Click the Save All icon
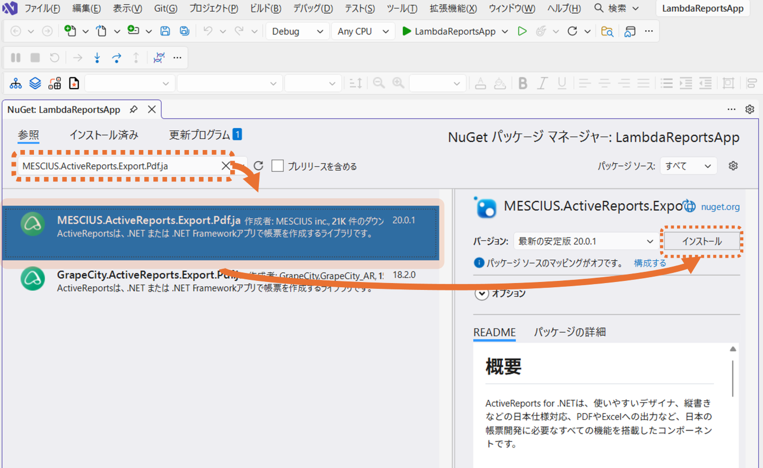 [x=184, y=31]
